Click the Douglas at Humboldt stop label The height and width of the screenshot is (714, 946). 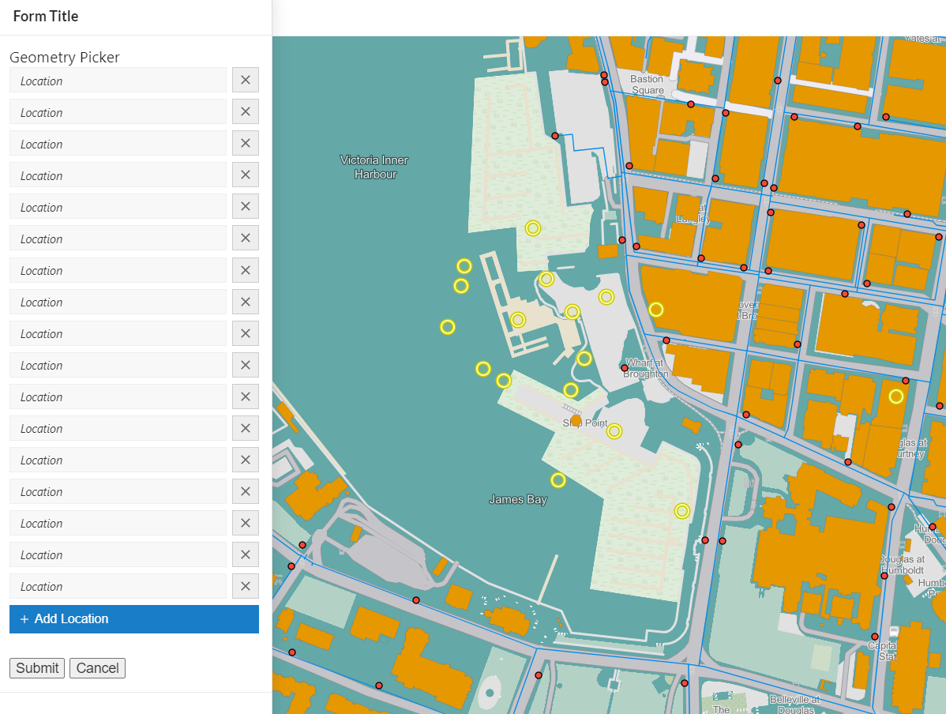coord(903,564)
